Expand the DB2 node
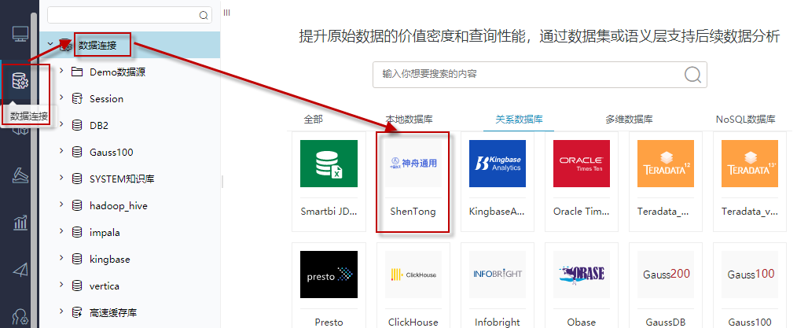Viewport: 797px width, 328px height. tap(61, 124)
